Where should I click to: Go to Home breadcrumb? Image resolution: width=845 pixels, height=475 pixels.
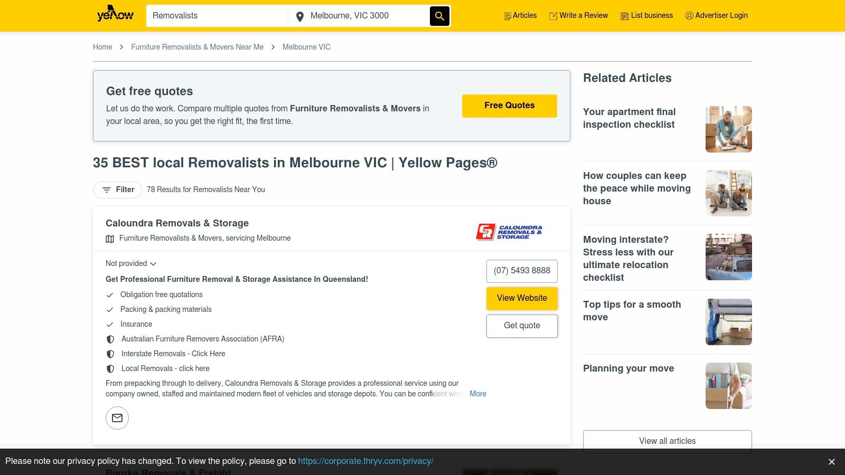(102, 47)
